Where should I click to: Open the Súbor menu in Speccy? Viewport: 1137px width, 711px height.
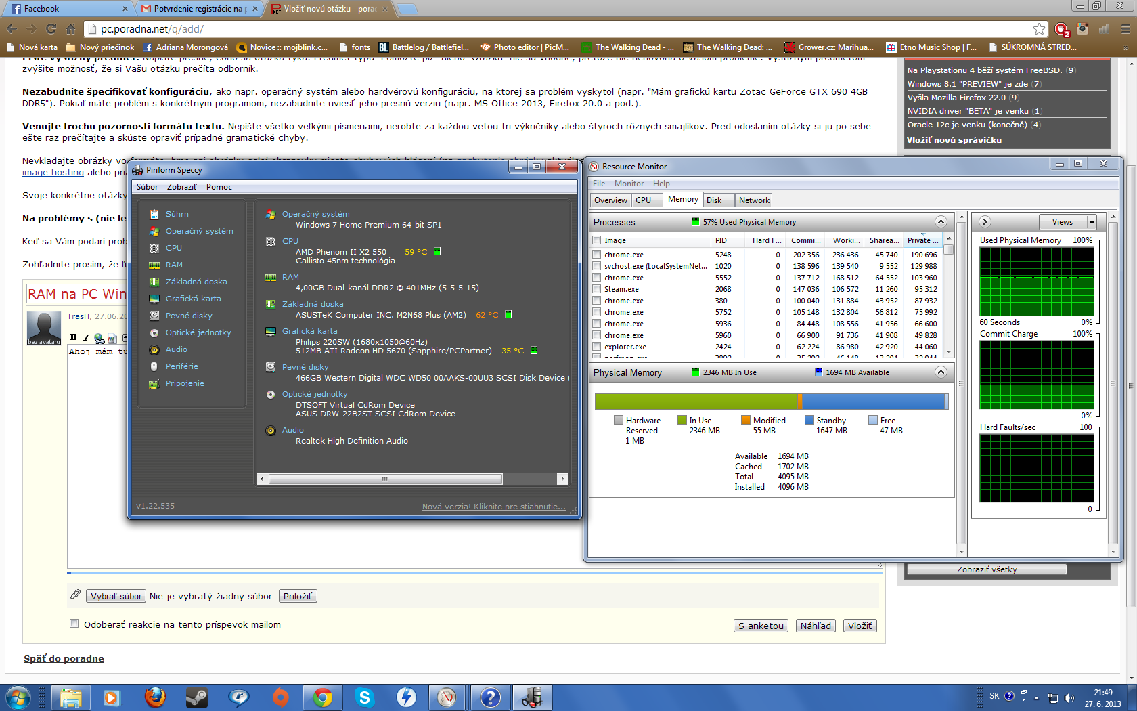147,187
